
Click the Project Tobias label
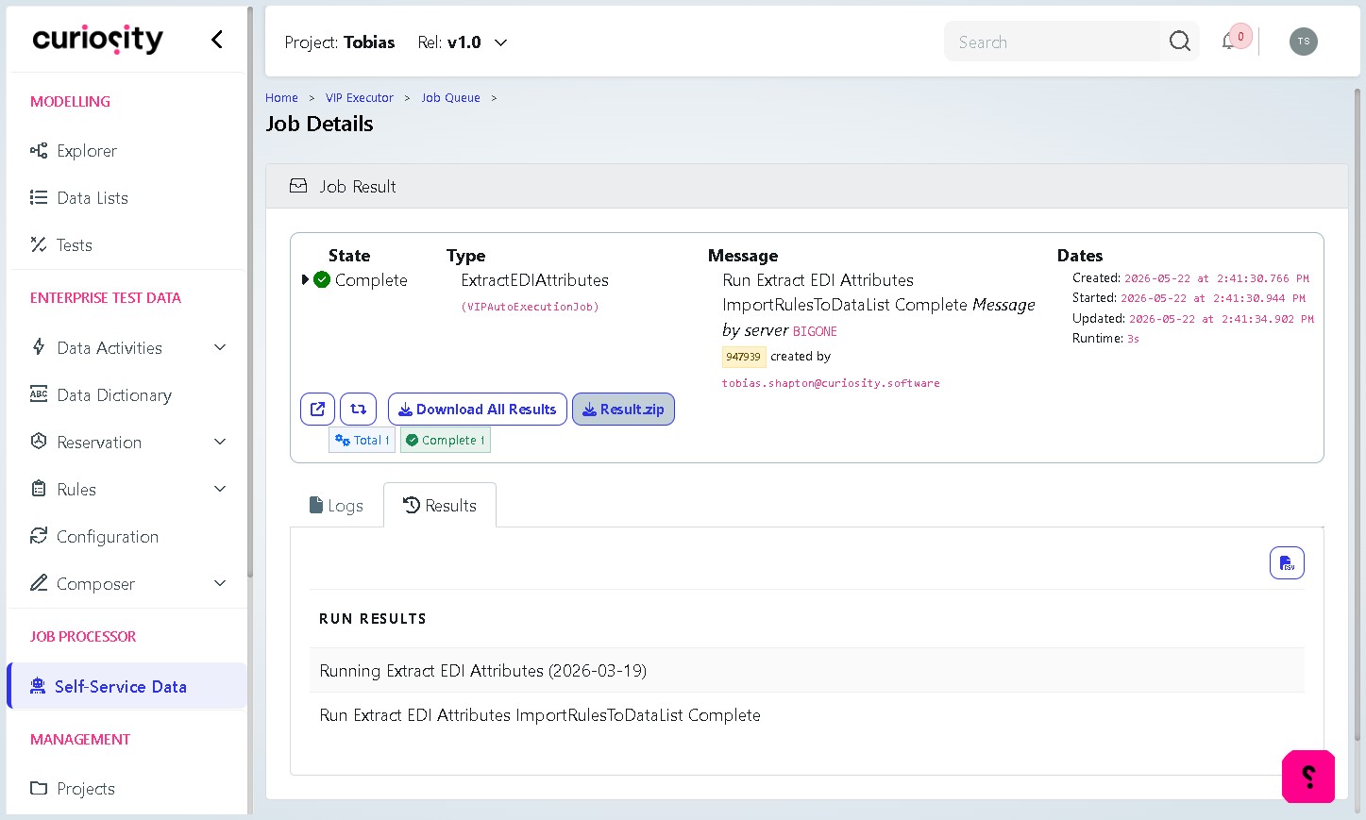tap(340, 42)
